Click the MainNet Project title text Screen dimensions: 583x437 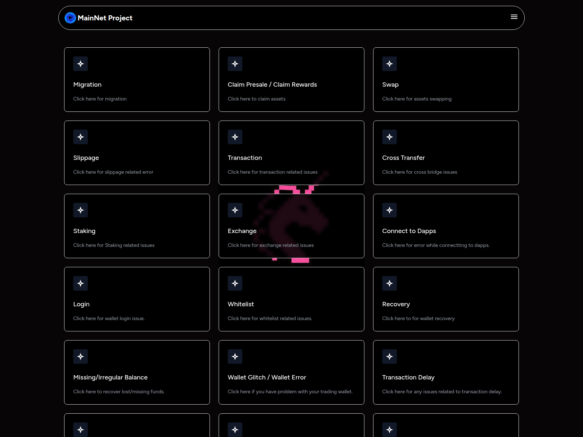[105, 18]
